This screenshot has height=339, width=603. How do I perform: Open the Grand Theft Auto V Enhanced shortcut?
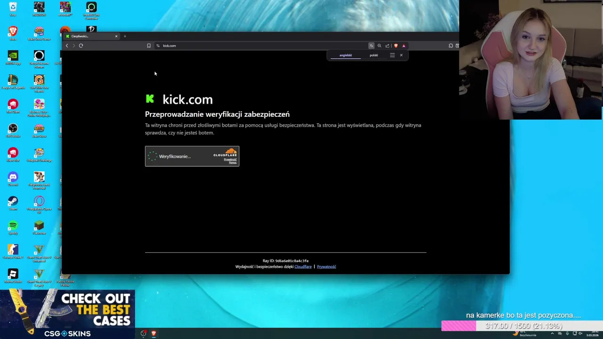pyautogui.click(x=39, y=253)
